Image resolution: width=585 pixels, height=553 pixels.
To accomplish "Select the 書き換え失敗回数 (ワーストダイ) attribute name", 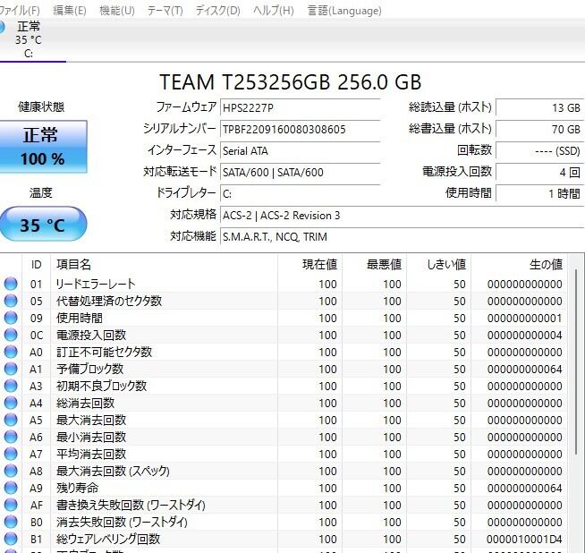I will click(131, 505).
